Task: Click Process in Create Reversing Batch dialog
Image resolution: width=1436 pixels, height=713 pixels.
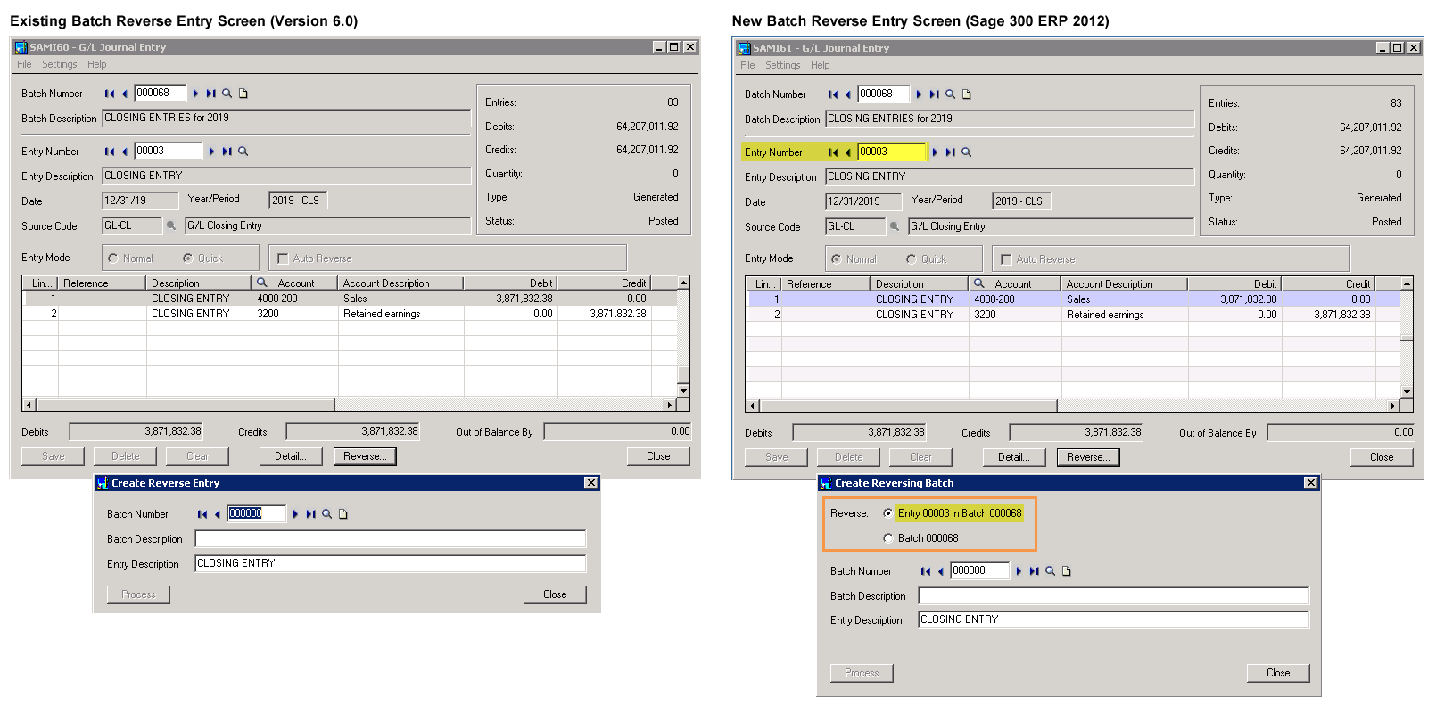Action: [862, 673]
